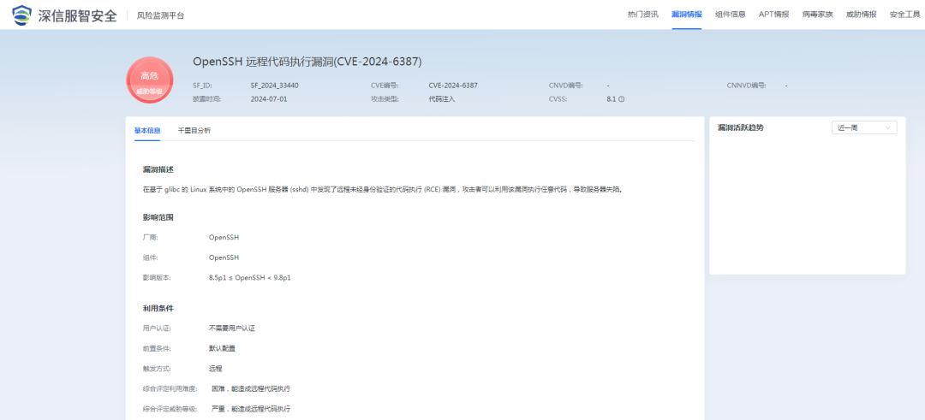Image resolution: width=925 pixels, height=420 pixels.
Task: Click the 综合评定威胁等级 label
Action: click(170, 409)
